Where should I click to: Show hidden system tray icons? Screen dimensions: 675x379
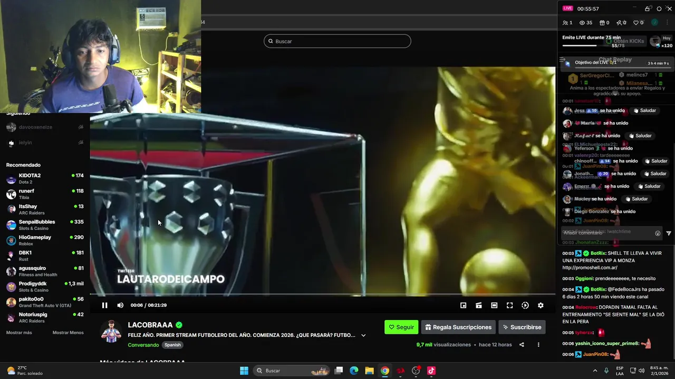pyautogui.click(x=595, y=371)
